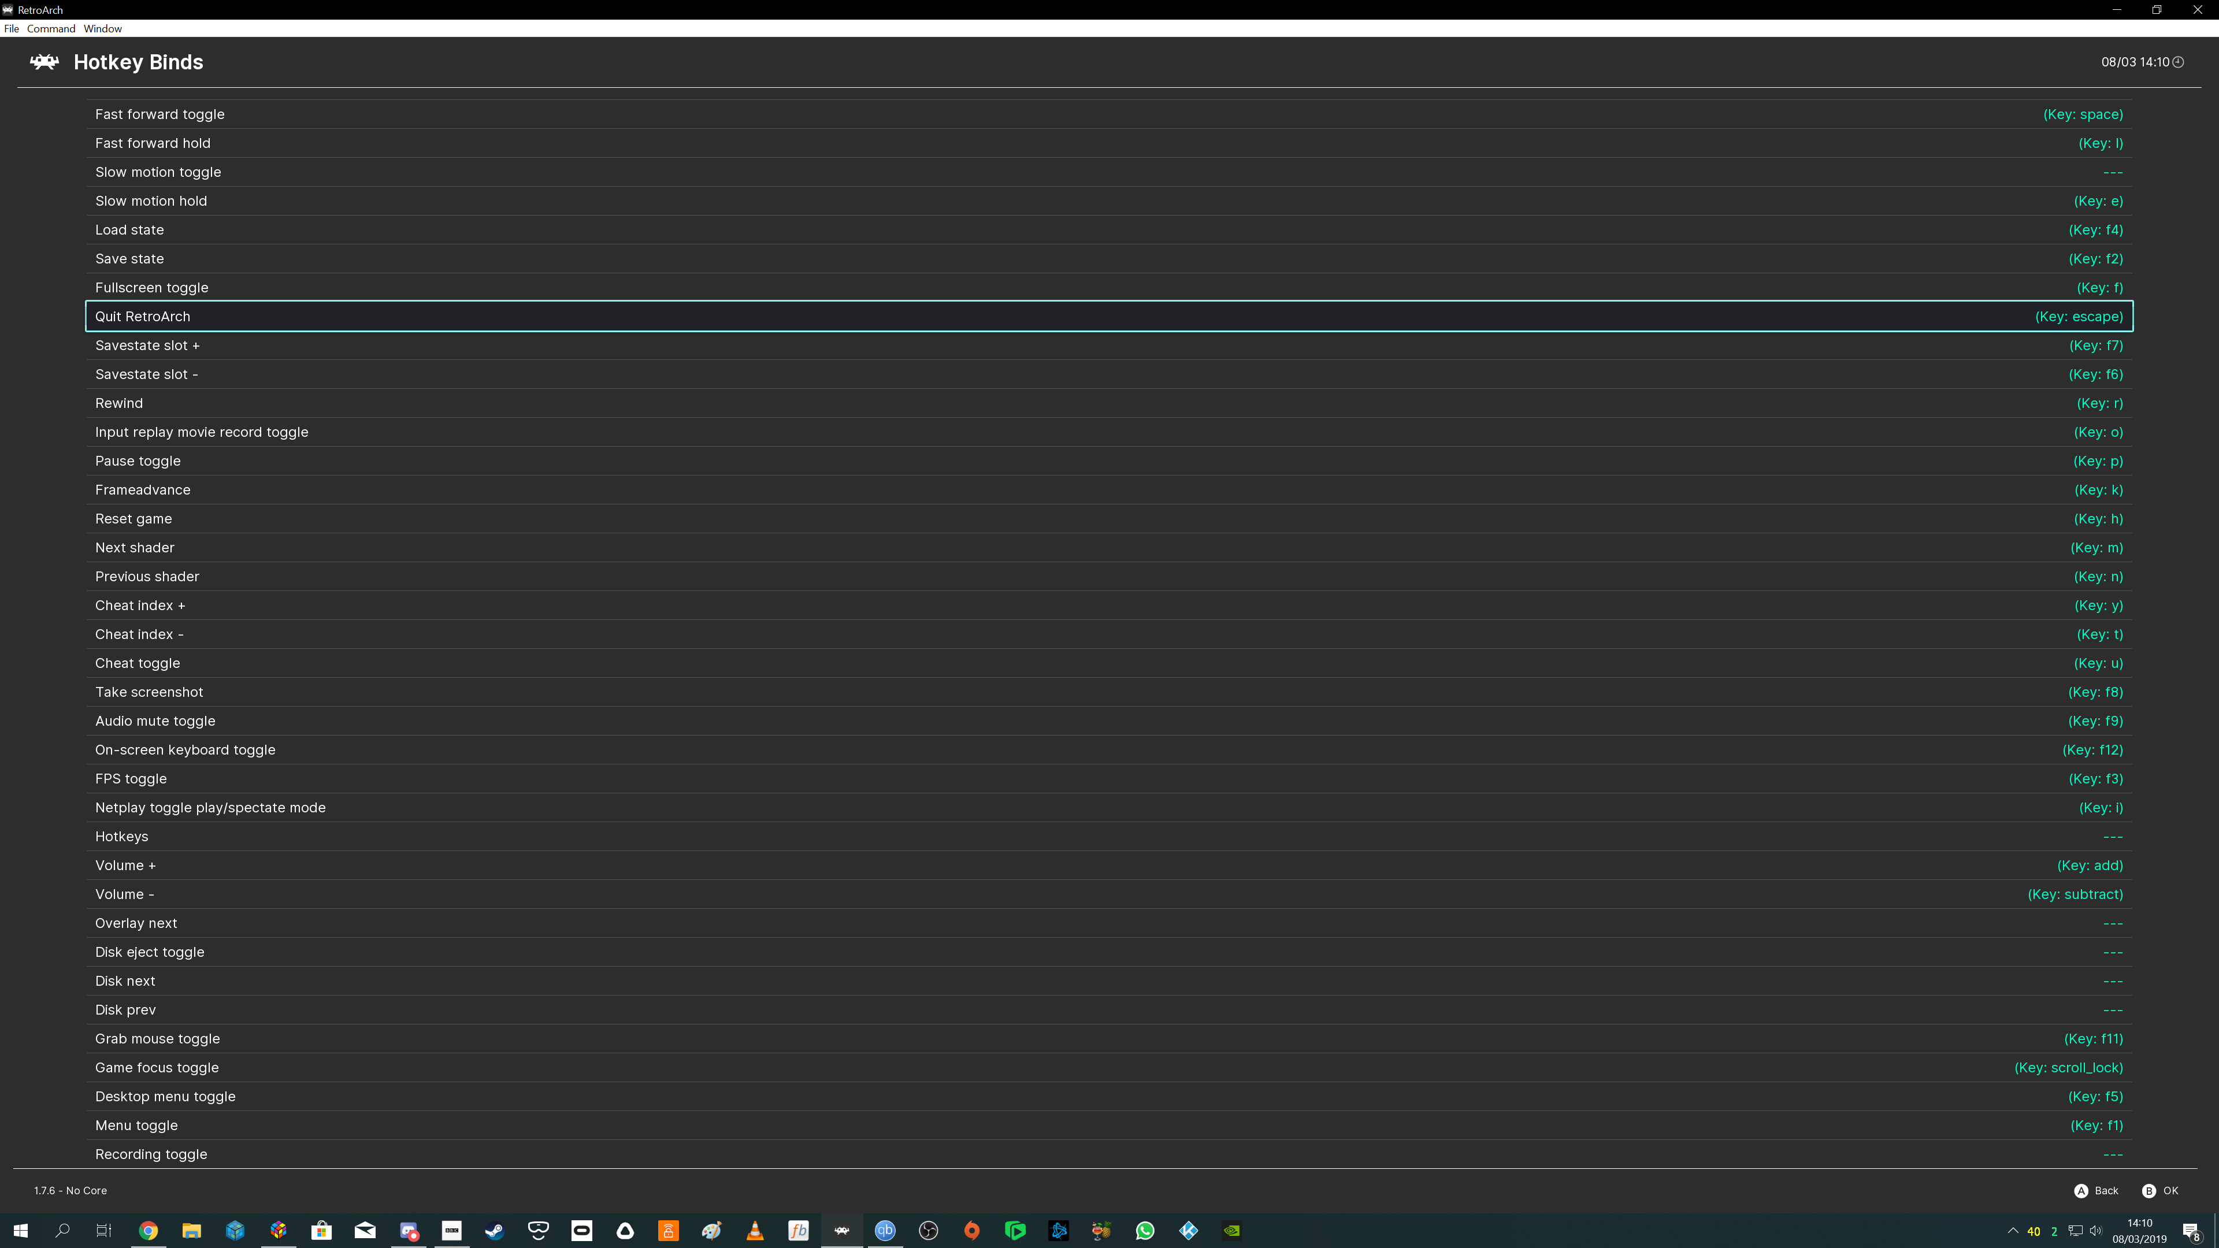The height and width of the screenshot is (1248, 2219).
Task: Select the Disk prev row
Action: point(1109,1009)
